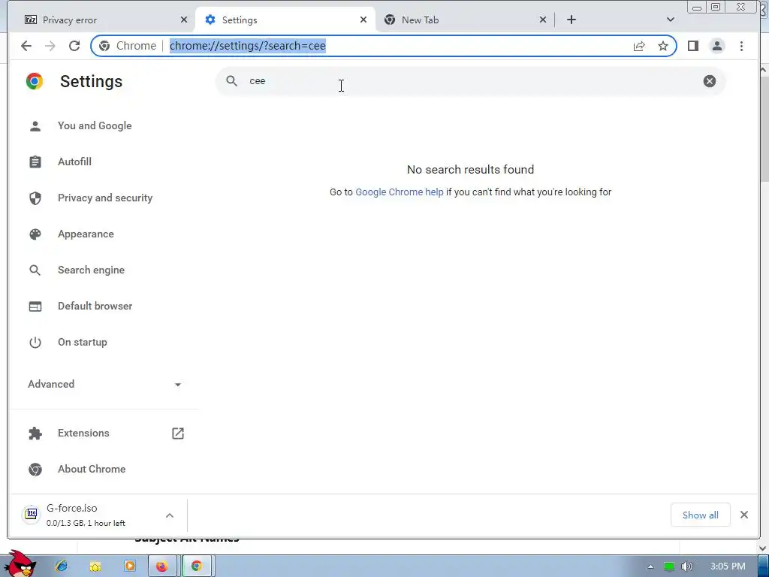Viewport: 769px width, 577px height.
Task: Click the address bar URL
Action: (248, 46)
